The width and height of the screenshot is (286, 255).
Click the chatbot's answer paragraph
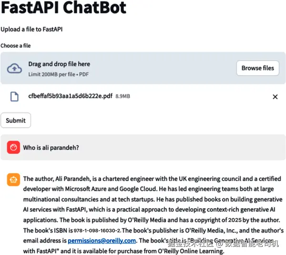pos(153,215)
